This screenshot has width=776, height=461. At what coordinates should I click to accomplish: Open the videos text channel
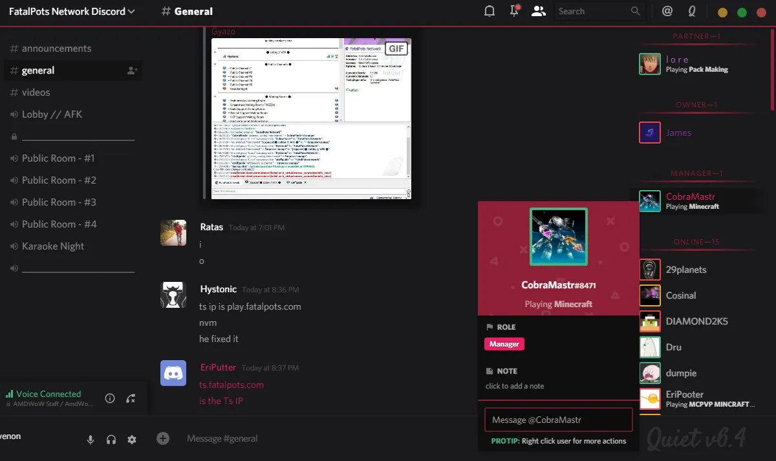click(x=72, y=92)
